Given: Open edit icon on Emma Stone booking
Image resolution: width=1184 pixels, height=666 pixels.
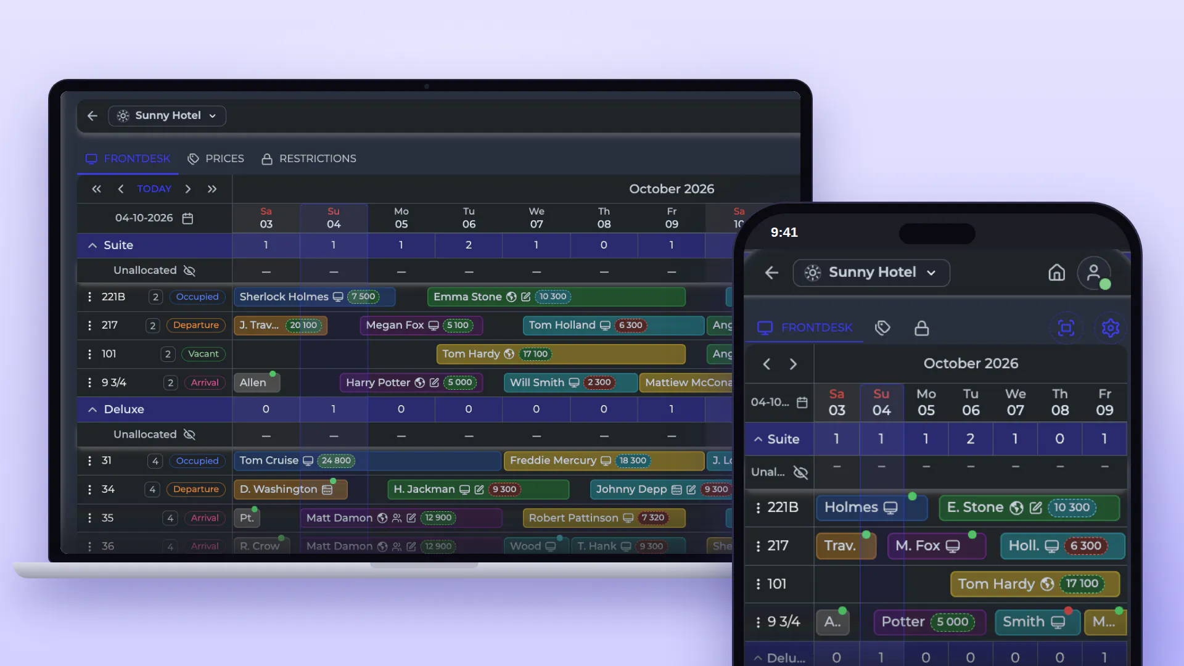Looking at the screenshot, I should (x=526, y=297).
